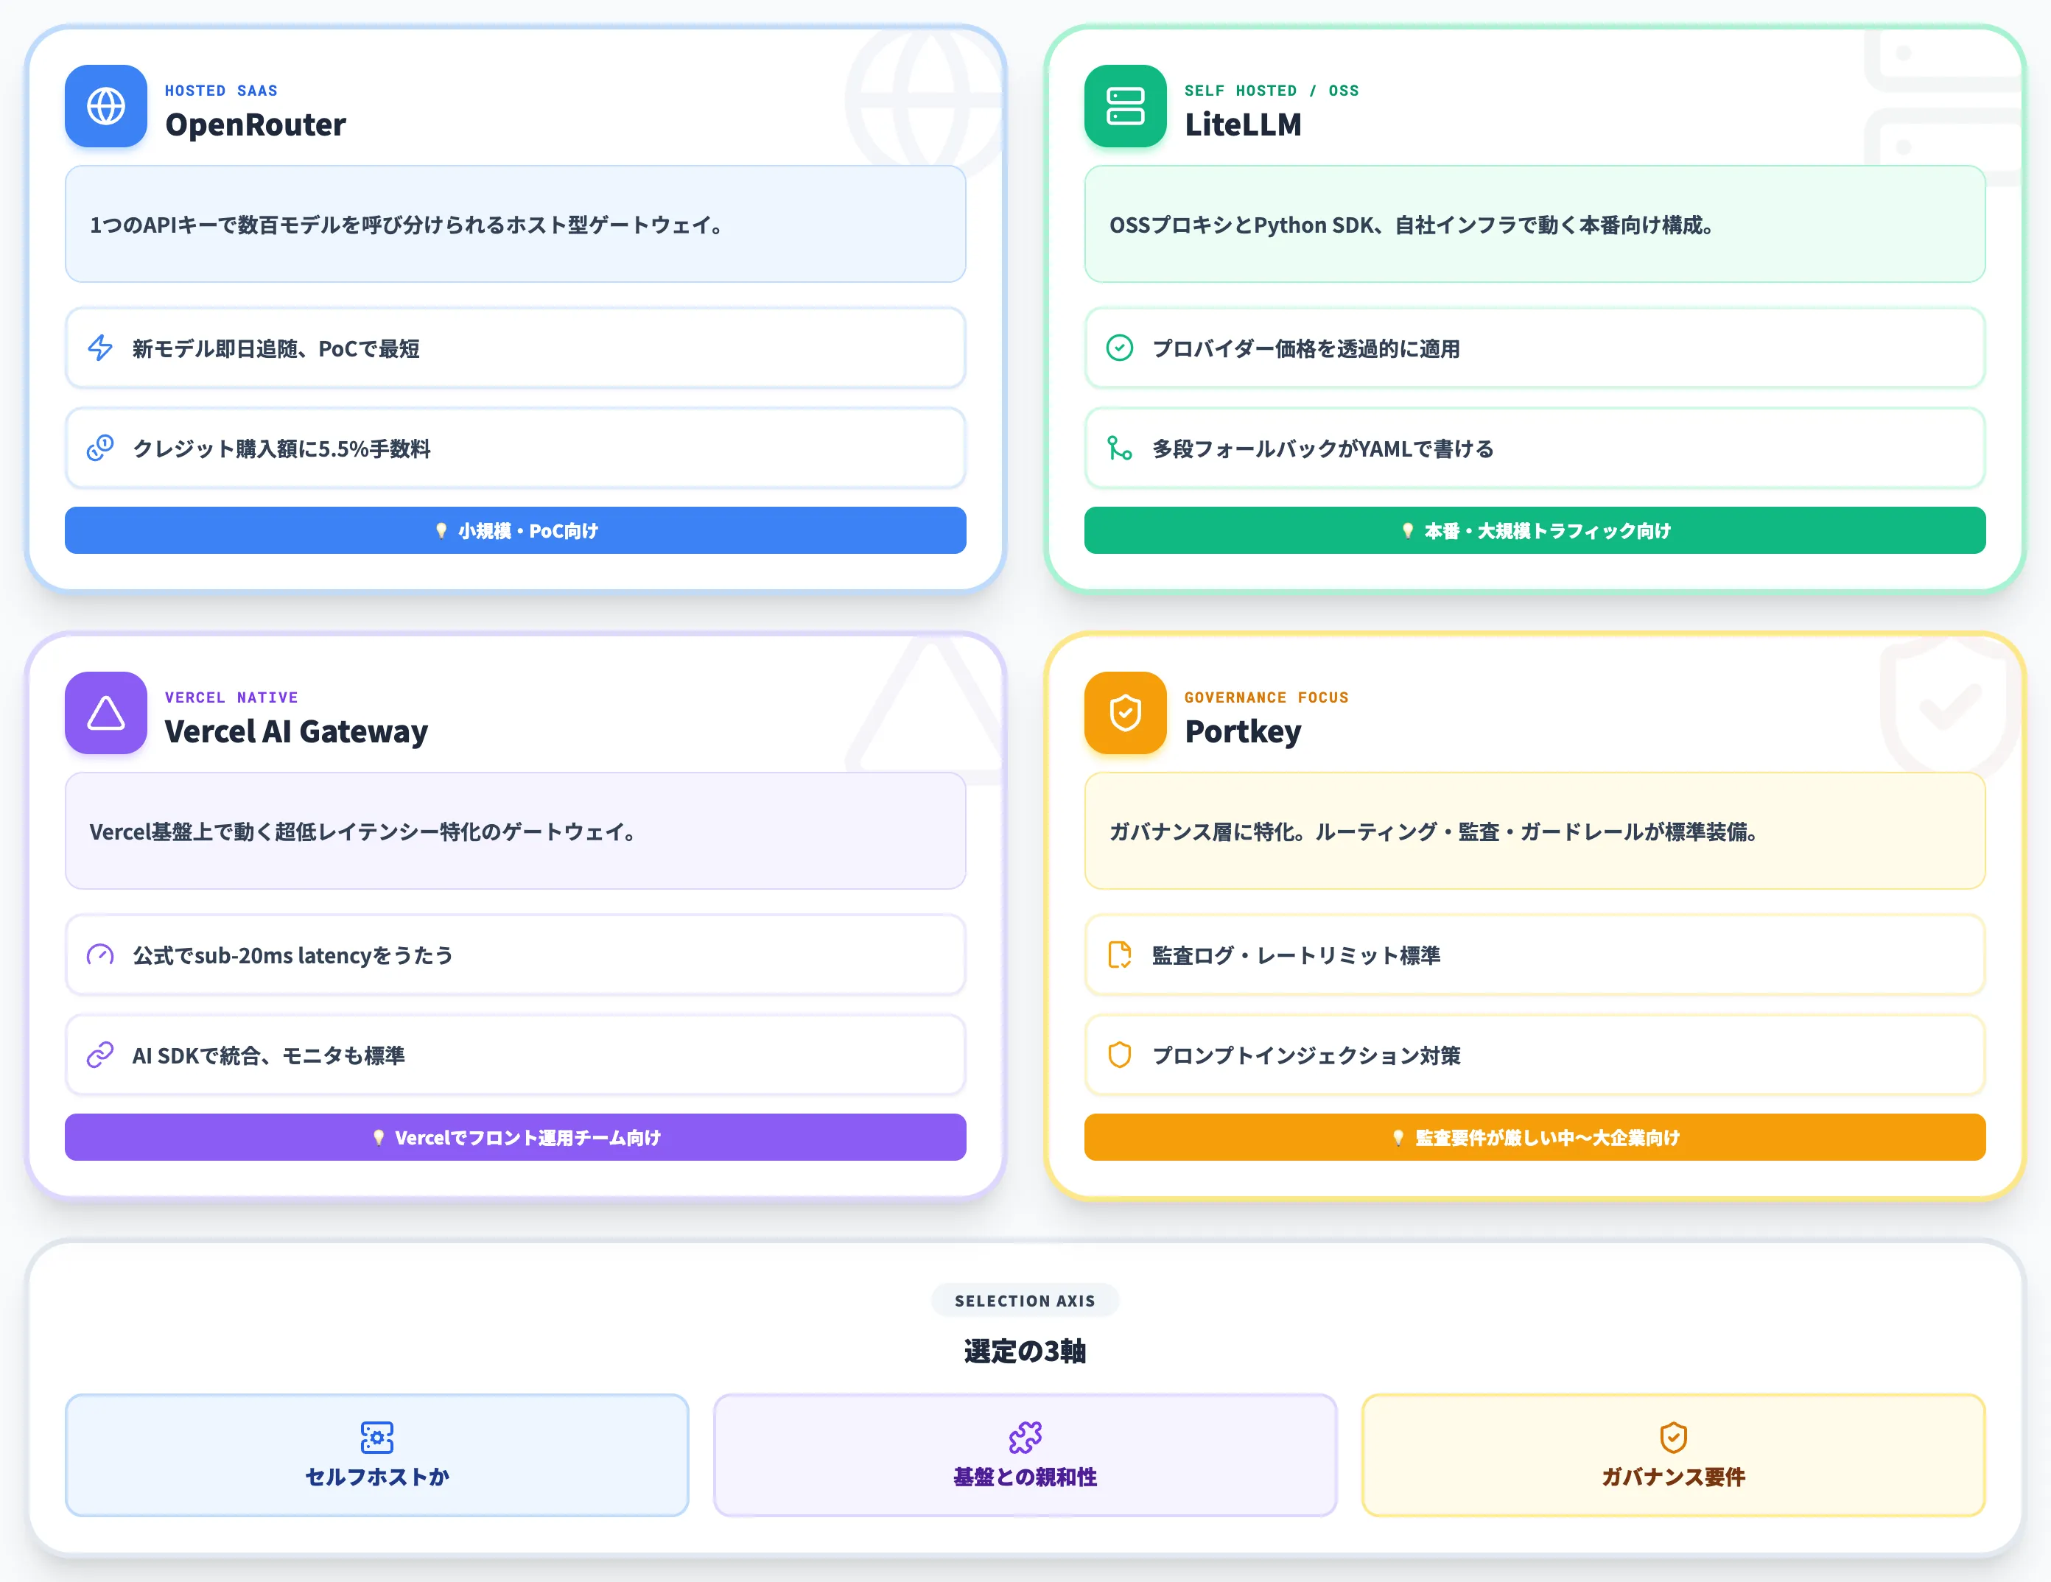This screenshot has width=2051, height=1582.
Task: Click the coin icon beside クレジット購入額
Action: pyautogui.click(x=100, y=448)
